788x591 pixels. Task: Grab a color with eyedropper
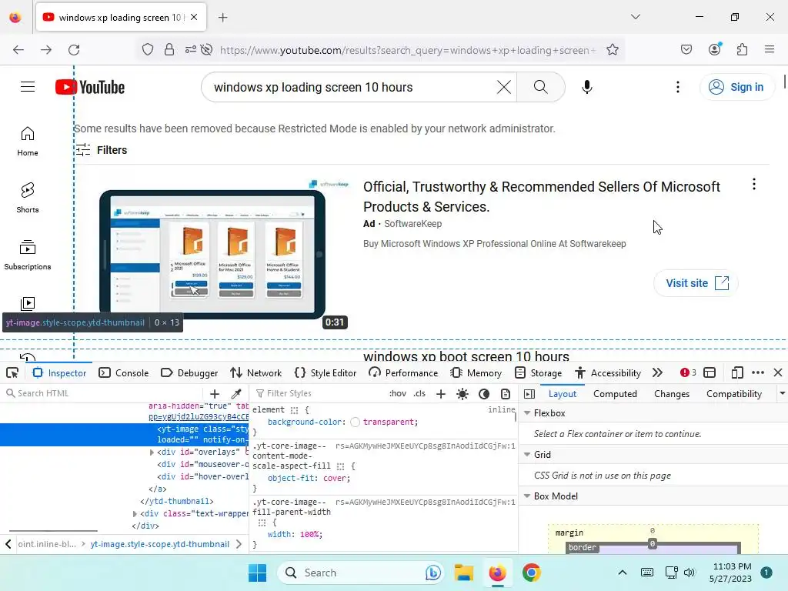(236, 393)
